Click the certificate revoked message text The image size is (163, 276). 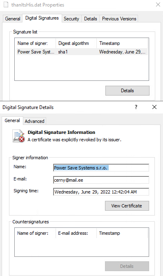(x=74, y=140)
